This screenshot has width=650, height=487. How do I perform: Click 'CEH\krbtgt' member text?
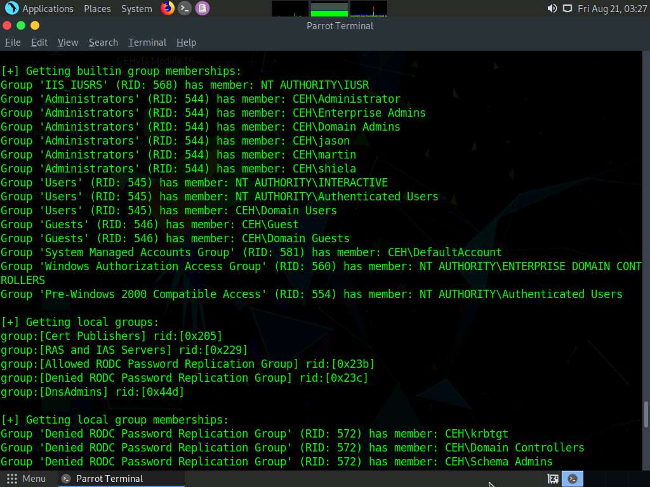[476, 434]
